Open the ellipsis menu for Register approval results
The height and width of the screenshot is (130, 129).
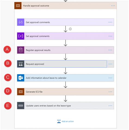coord(110,50)
